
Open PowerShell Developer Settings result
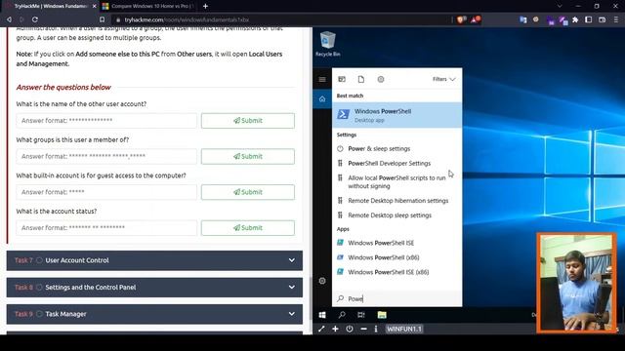(x=397, y=163)
